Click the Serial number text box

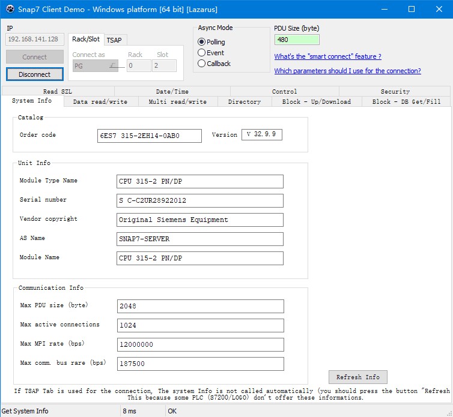tap(199, 201)
